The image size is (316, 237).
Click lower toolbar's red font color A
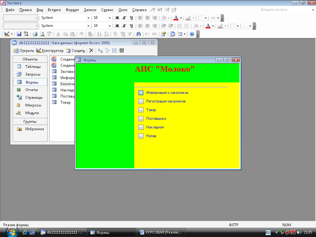pos(208,26)
